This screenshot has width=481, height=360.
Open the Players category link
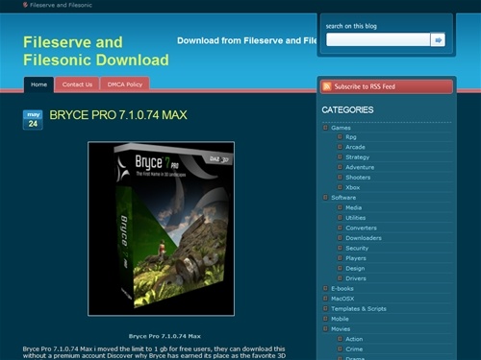[x=356, y=258]
